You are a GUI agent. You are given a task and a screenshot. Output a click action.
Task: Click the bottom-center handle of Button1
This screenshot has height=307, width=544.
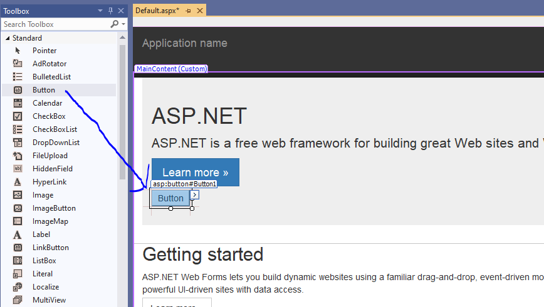pos(170,208)
